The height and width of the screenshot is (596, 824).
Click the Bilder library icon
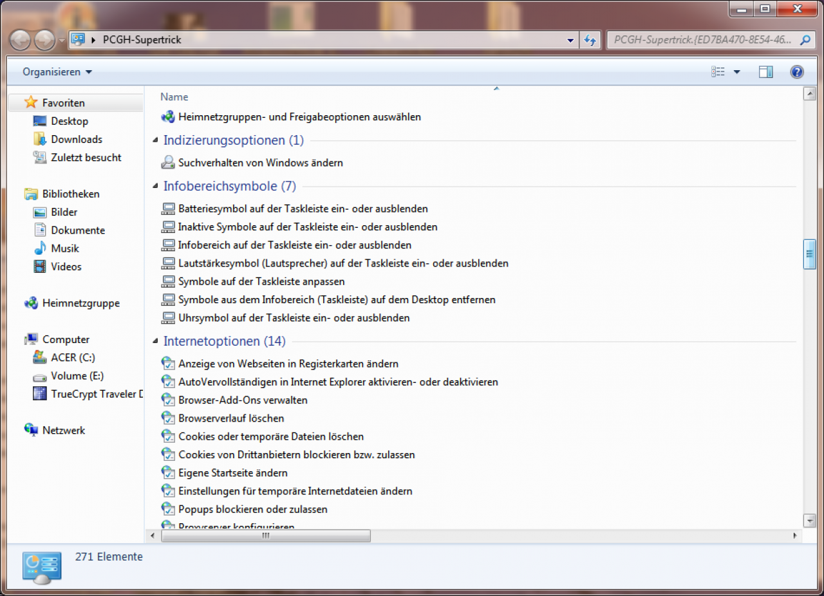point(40,212)
